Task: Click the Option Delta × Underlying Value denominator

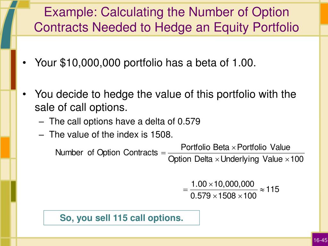Action: 236,159
